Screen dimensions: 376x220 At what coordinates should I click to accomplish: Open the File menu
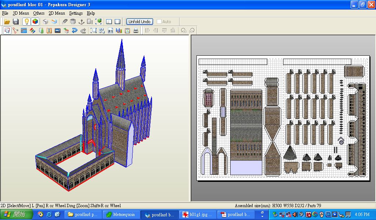point(5,13)
